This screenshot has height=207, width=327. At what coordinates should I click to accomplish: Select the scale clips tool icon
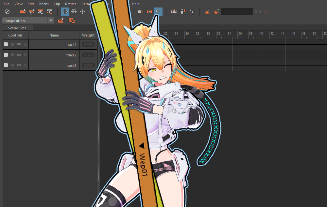(74, 12)
